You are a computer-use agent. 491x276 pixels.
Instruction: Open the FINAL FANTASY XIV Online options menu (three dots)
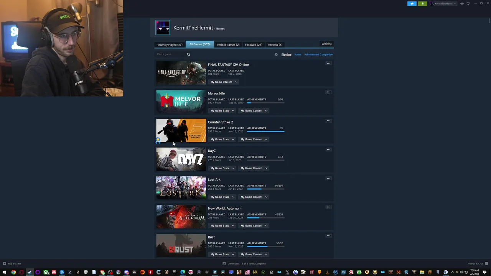[x=328, y=63]
